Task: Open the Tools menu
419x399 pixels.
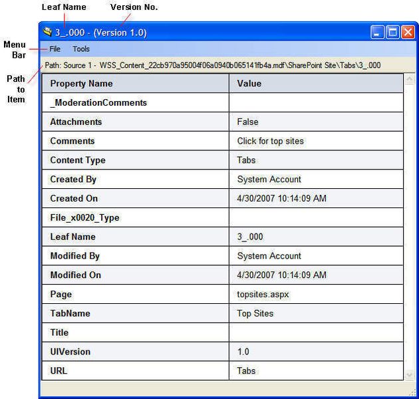Action: pyautogui.click(x=81, y=49)
